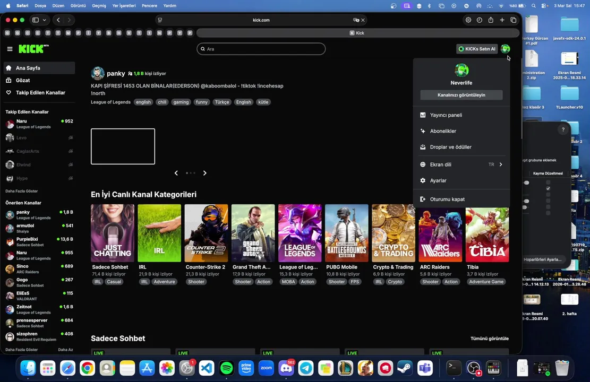Open the panky streamer name link
This screenshot has width=590, height=382.
116,73
